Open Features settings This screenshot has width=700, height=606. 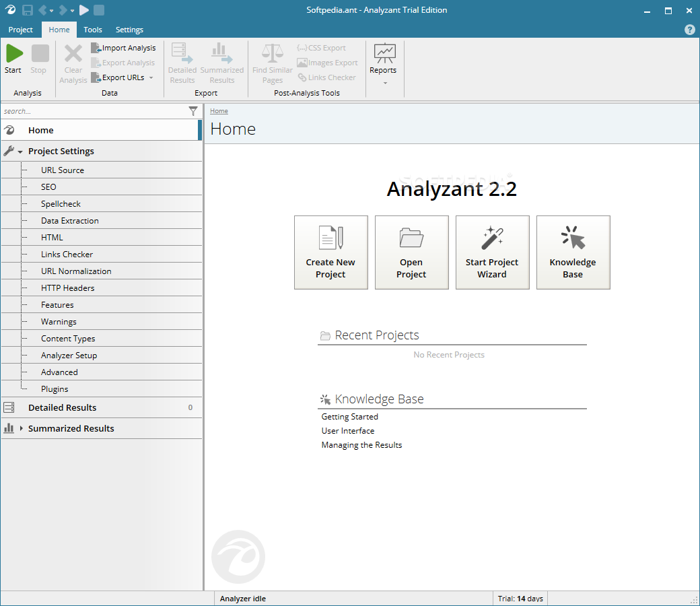(x=57, y=305)
